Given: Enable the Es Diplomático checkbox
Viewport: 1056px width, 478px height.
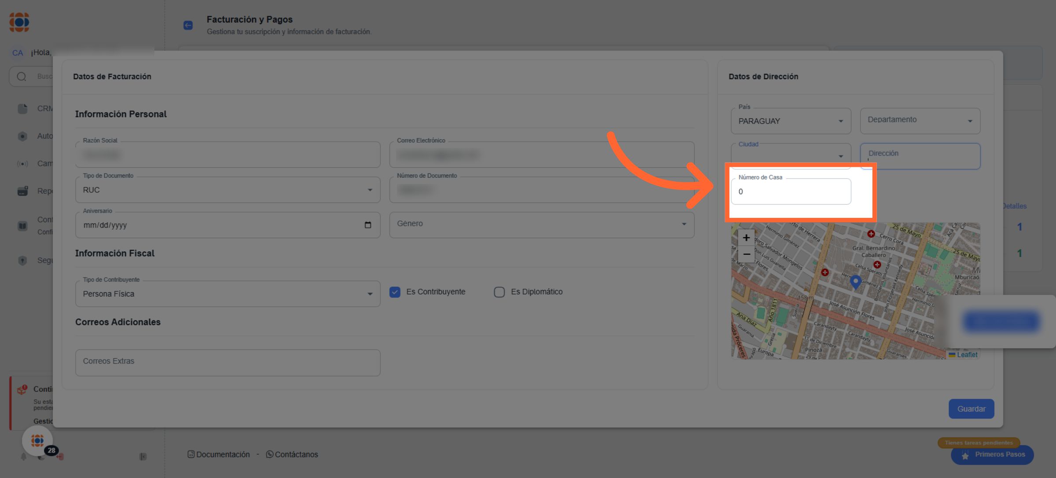Looking at the screenshot, I should 499,292.
